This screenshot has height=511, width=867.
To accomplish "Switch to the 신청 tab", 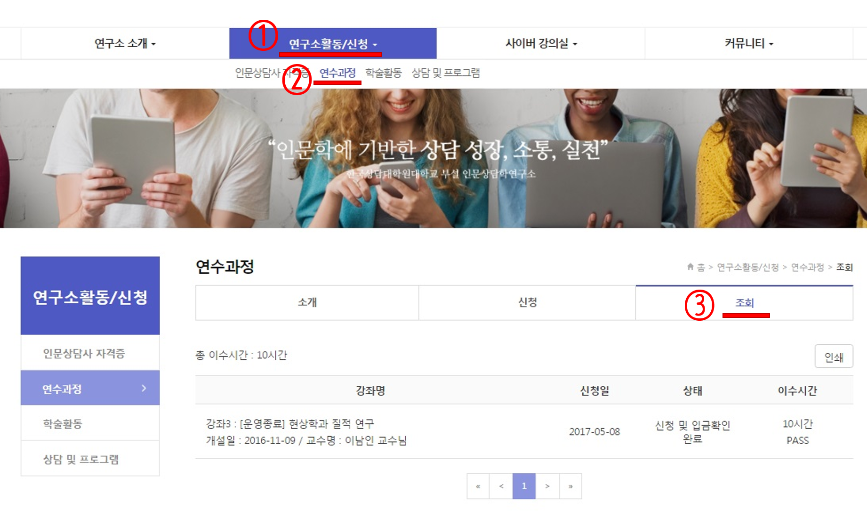I will coord(527,302).
